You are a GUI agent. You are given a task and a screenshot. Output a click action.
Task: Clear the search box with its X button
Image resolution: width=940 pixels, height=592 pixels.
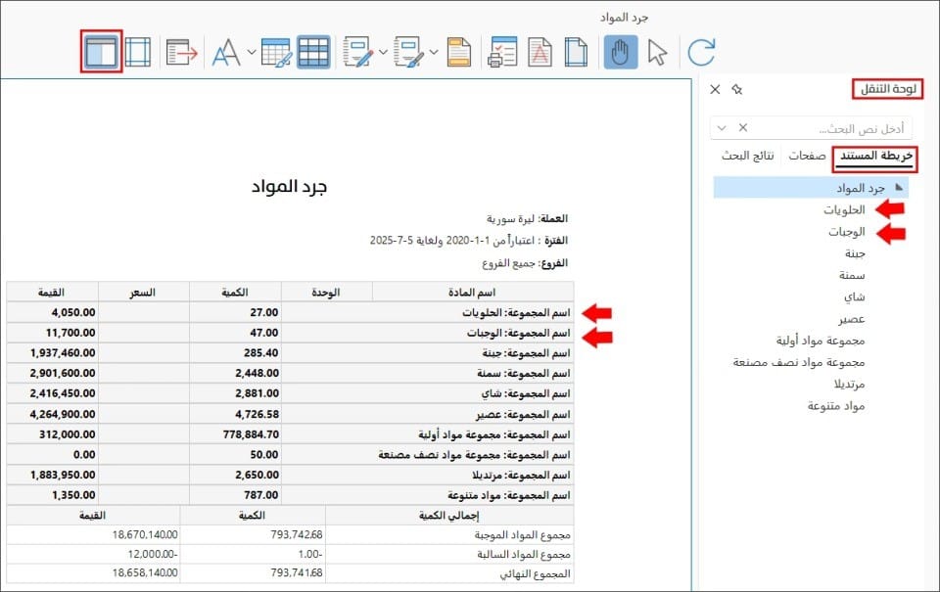pyautogui.click(x=743, y=127)
